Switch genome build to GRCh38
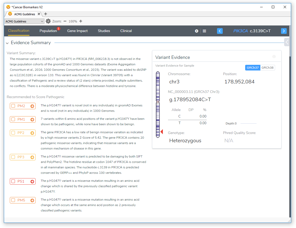This screenshot has width=296, height=228. tap(268, 67)
